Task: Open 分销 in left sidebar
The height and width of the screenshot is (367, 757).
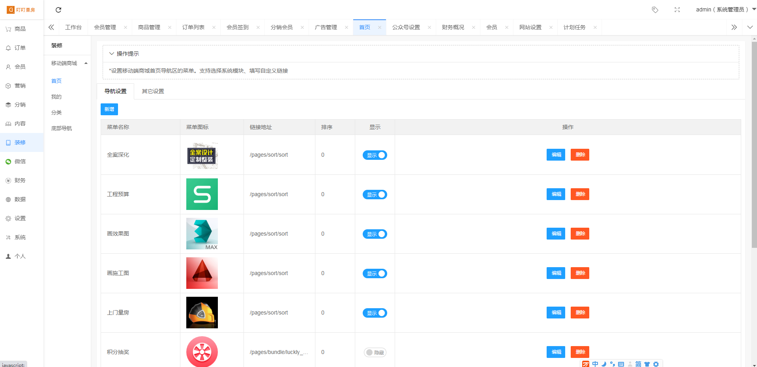Action: [x=22, y=105]
